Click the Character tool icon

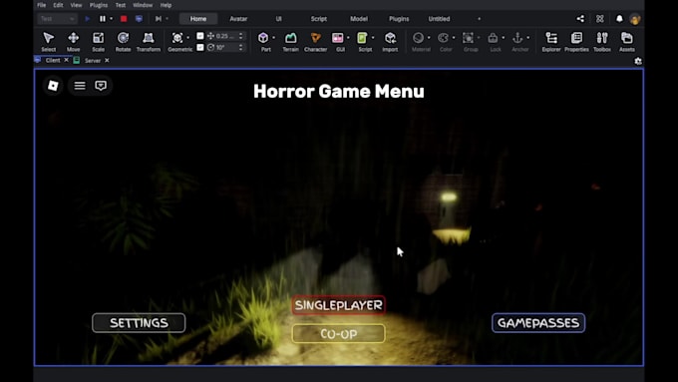click(316, 38)
